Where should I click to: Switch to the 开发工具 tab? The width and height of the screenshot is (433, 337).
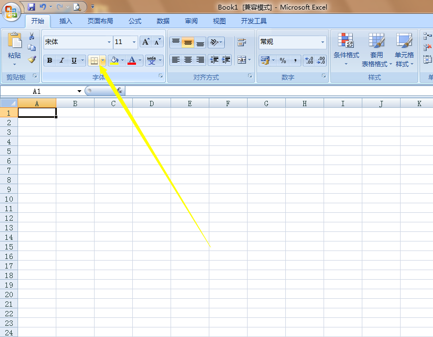[x=254, y=21]
